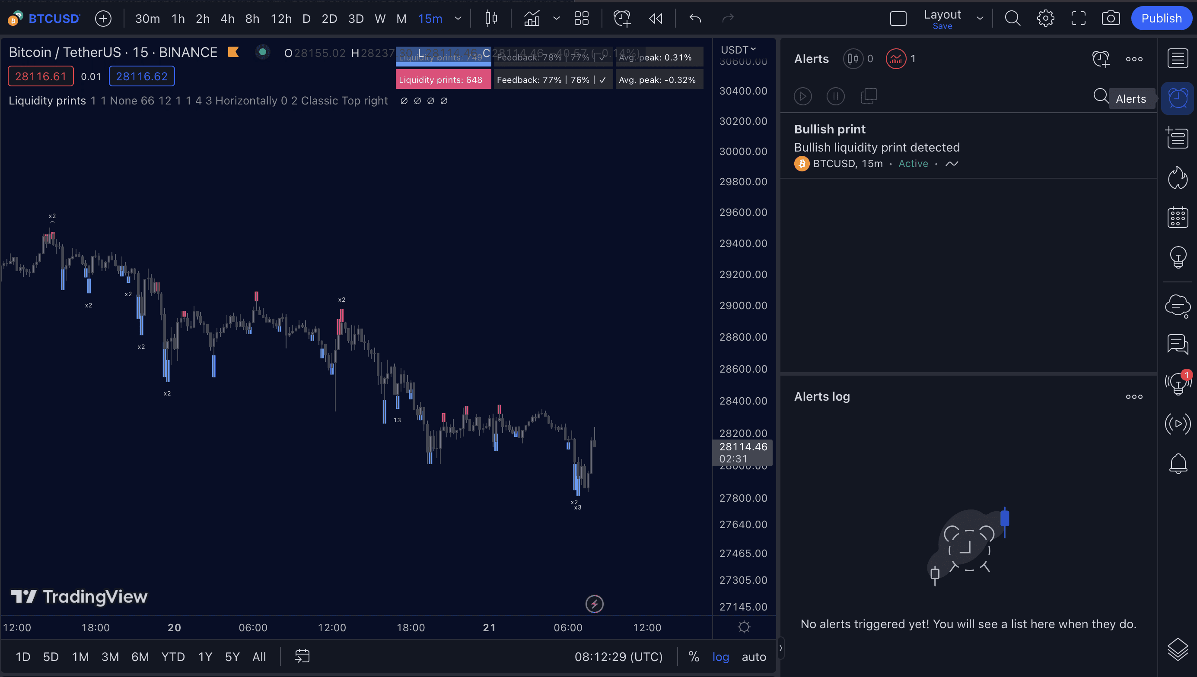Open the Watchlist panel icon
This screenshot has width=1197, height=677.
pos(1178,59)
